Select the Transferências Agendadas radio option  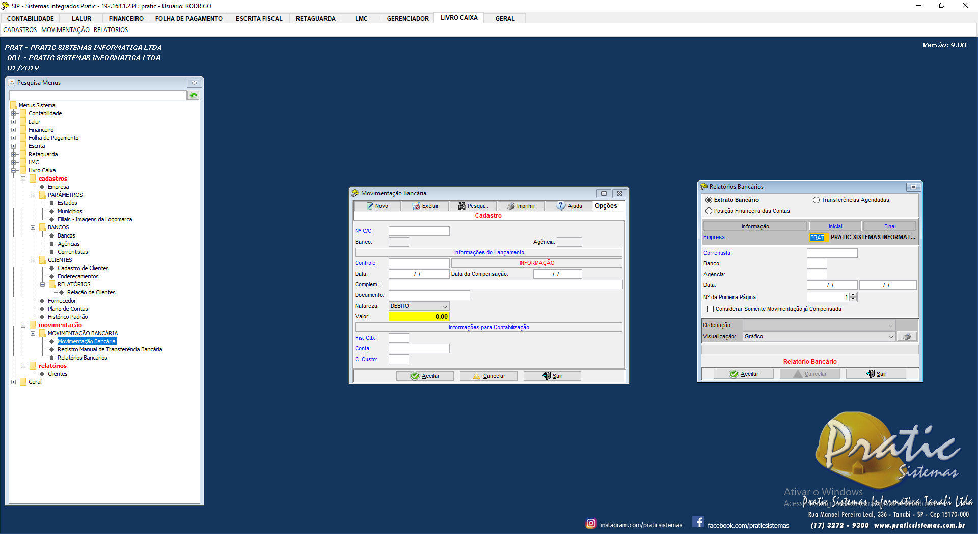(816, 200)
